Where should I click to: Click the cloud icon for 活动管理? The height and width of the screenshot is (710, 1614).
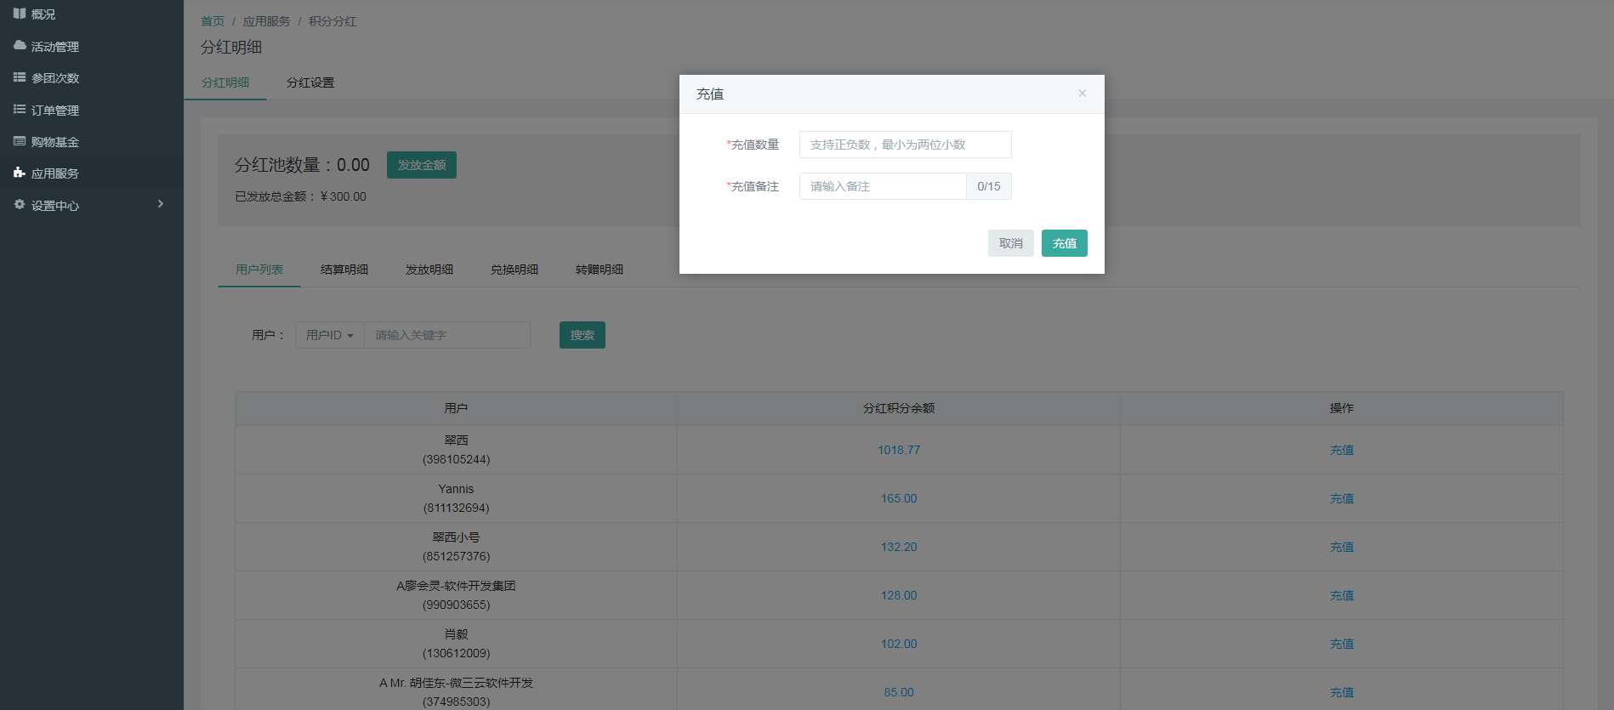tap(20, 45)
